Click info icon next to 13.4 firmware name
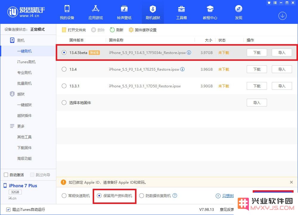The height and width of the screenshot is (215, 298). point(182,69)
